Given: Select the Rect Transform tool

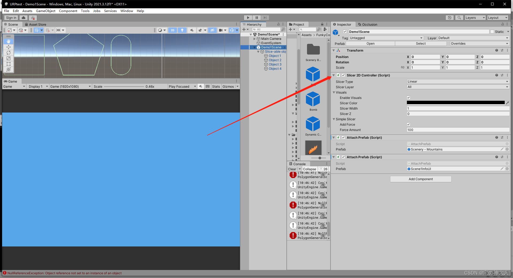Looking at the screenshot, I should click(9, 64).
